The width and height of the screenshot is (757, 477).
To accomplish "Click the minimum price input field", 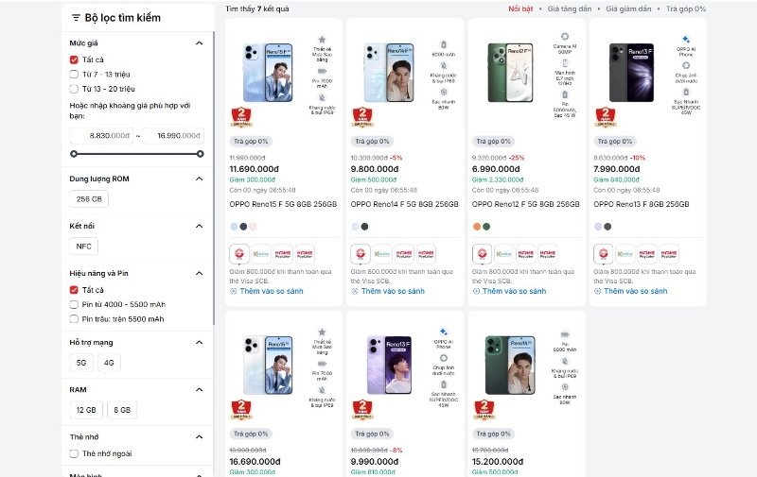I will tap(101, 136).
